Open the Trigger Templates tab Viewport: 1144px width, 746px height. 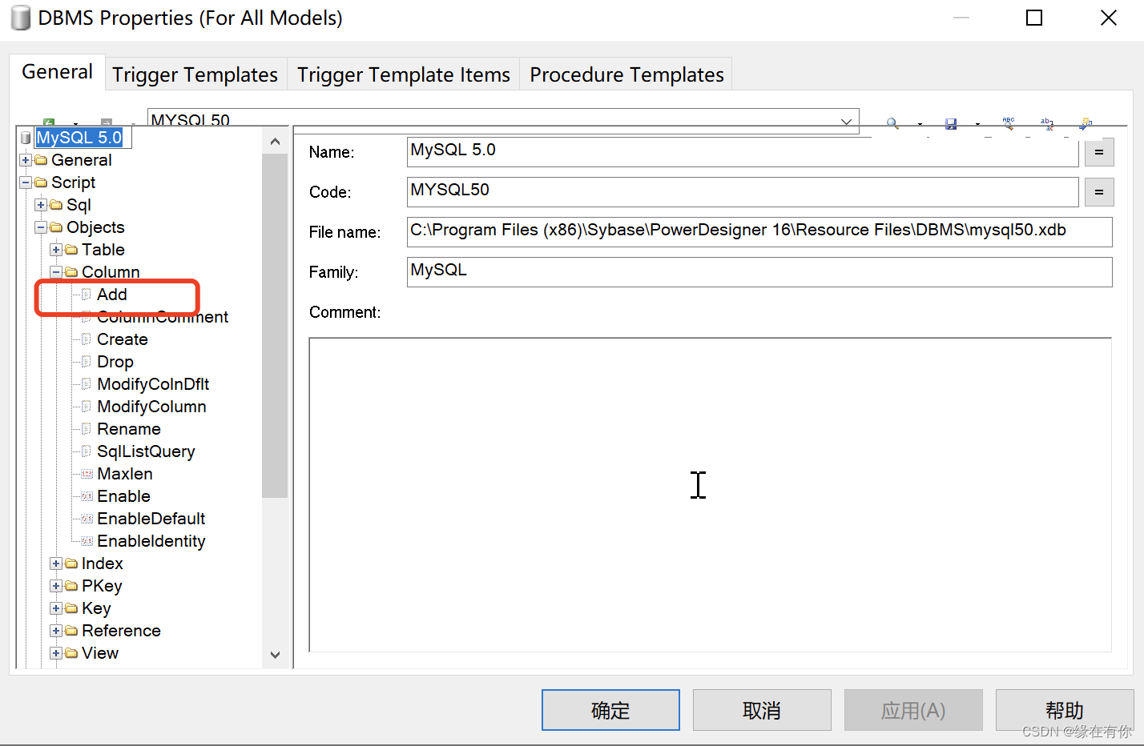(195, 74)
